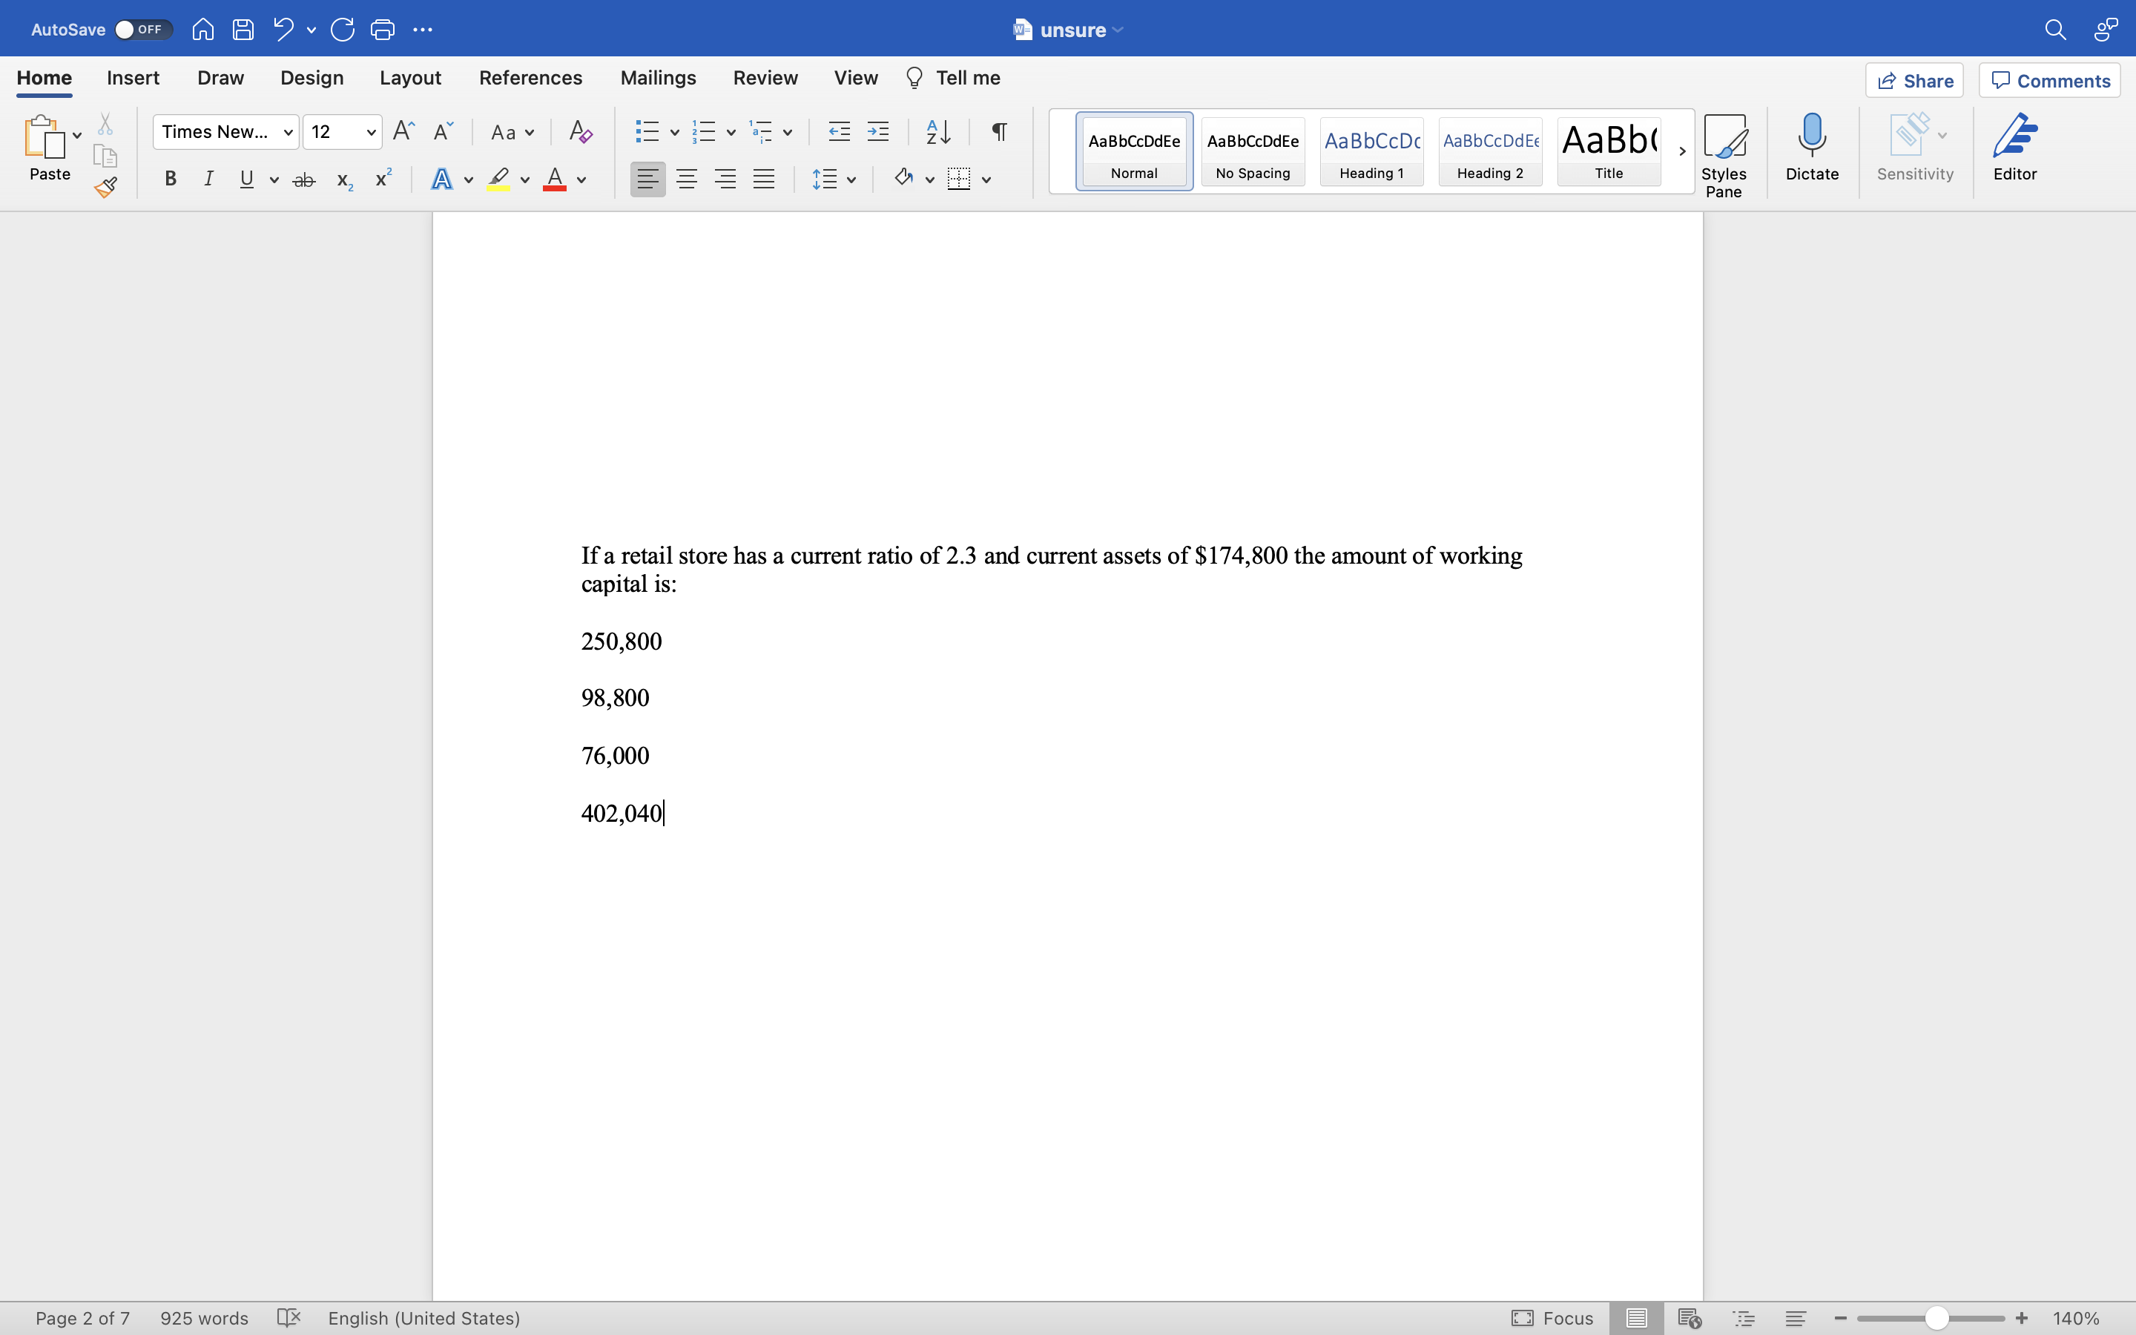Show paragraph marks with pilcrow icon
Screen dimensions: 2136x1335
tap(999, 133)
